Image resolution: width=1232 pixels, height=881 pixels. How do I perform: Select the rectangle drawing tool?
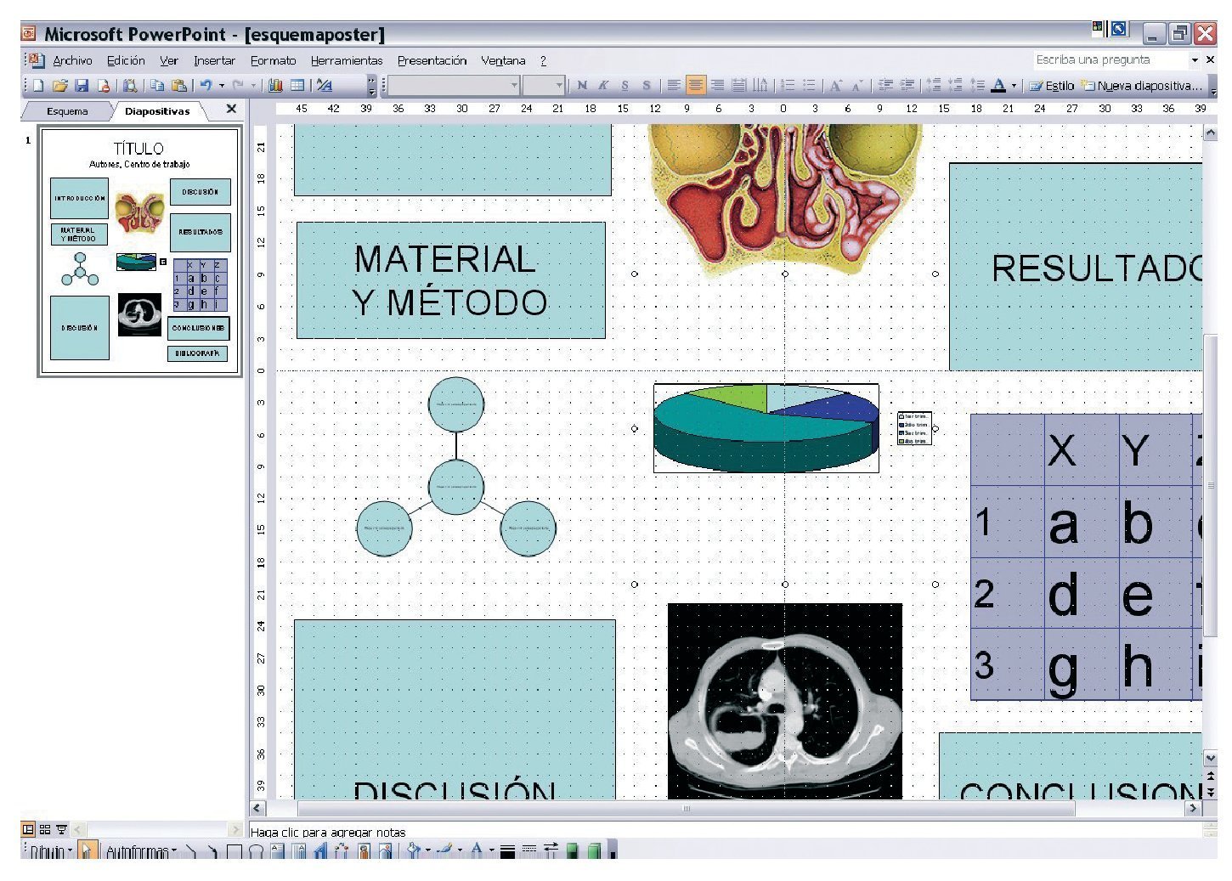click(235, 851)
